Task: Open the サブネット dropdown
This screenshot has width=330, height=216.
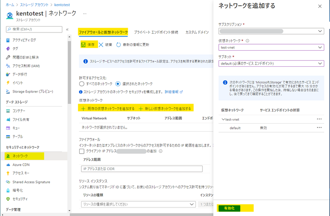Action: point(271,63)
